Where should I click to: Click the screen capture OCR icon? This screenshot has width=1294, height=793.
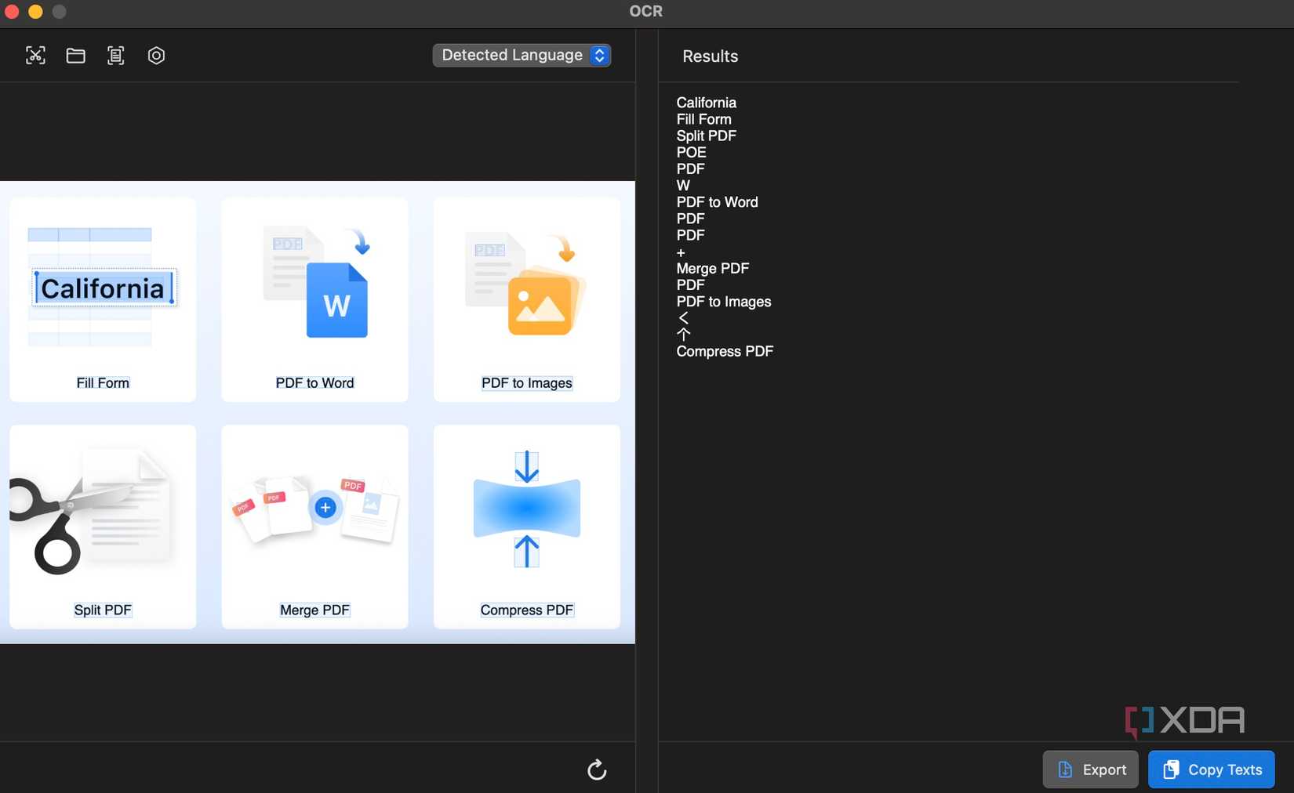[x=35, y=56]
